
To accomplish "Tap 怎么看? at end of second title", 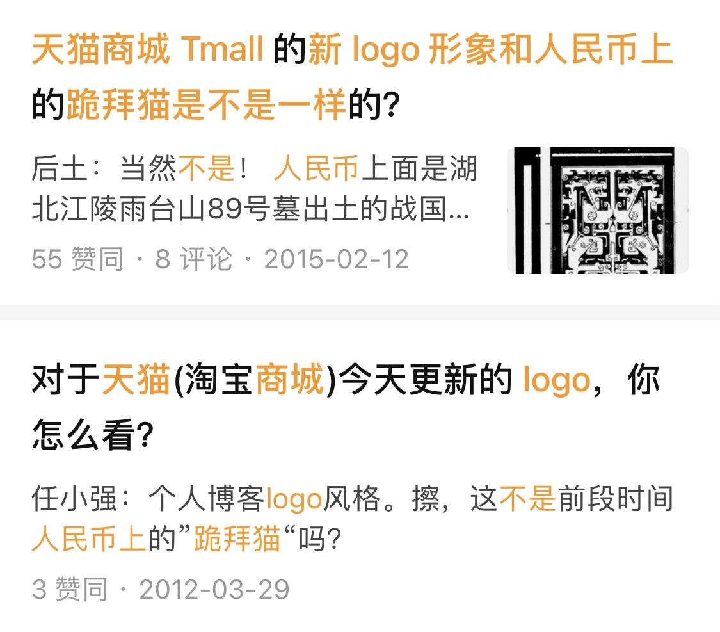I will (92, 435).
